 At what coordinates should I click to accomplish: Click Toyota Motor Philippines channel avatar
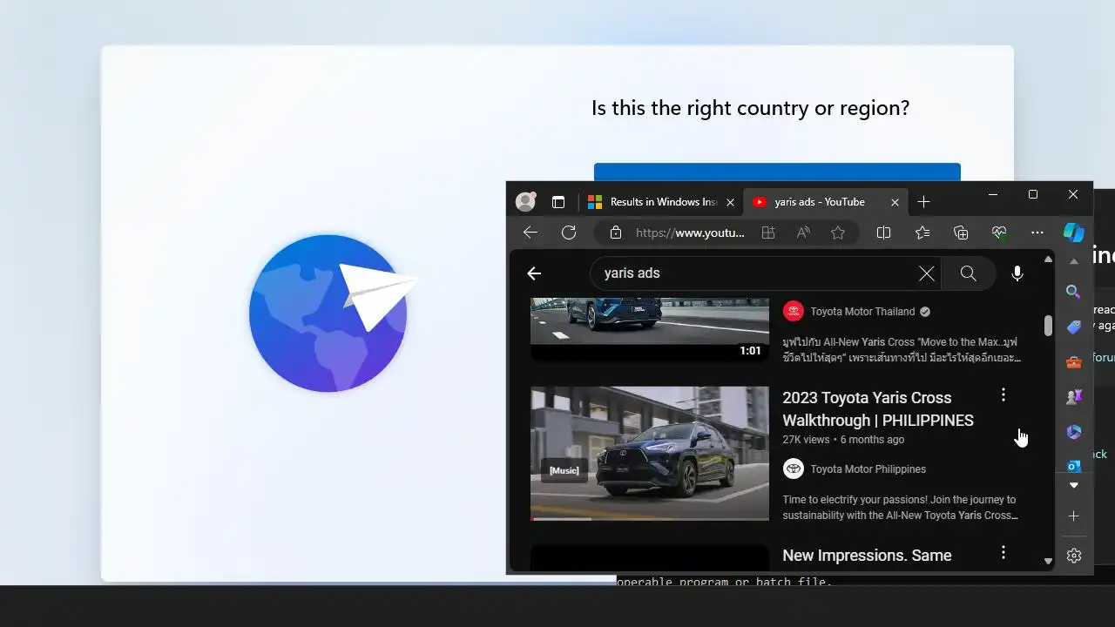click(793, 469)
